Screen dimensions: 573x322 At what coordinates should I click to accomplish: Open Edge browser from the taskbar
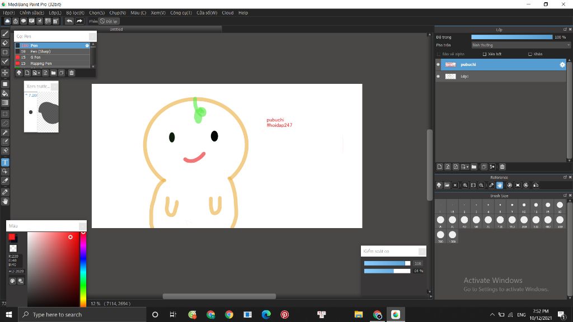click(x=266, y=315)
